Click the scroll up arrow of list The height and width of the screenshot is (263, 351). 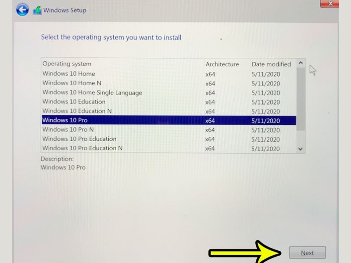(301, 63)
